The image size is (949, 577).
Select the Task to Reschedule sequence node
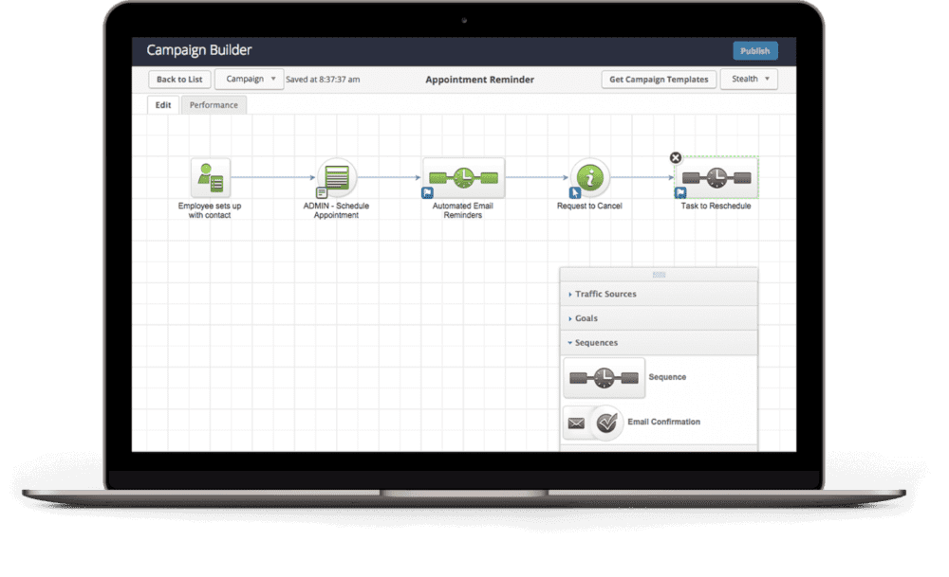[x=716, y=177]
